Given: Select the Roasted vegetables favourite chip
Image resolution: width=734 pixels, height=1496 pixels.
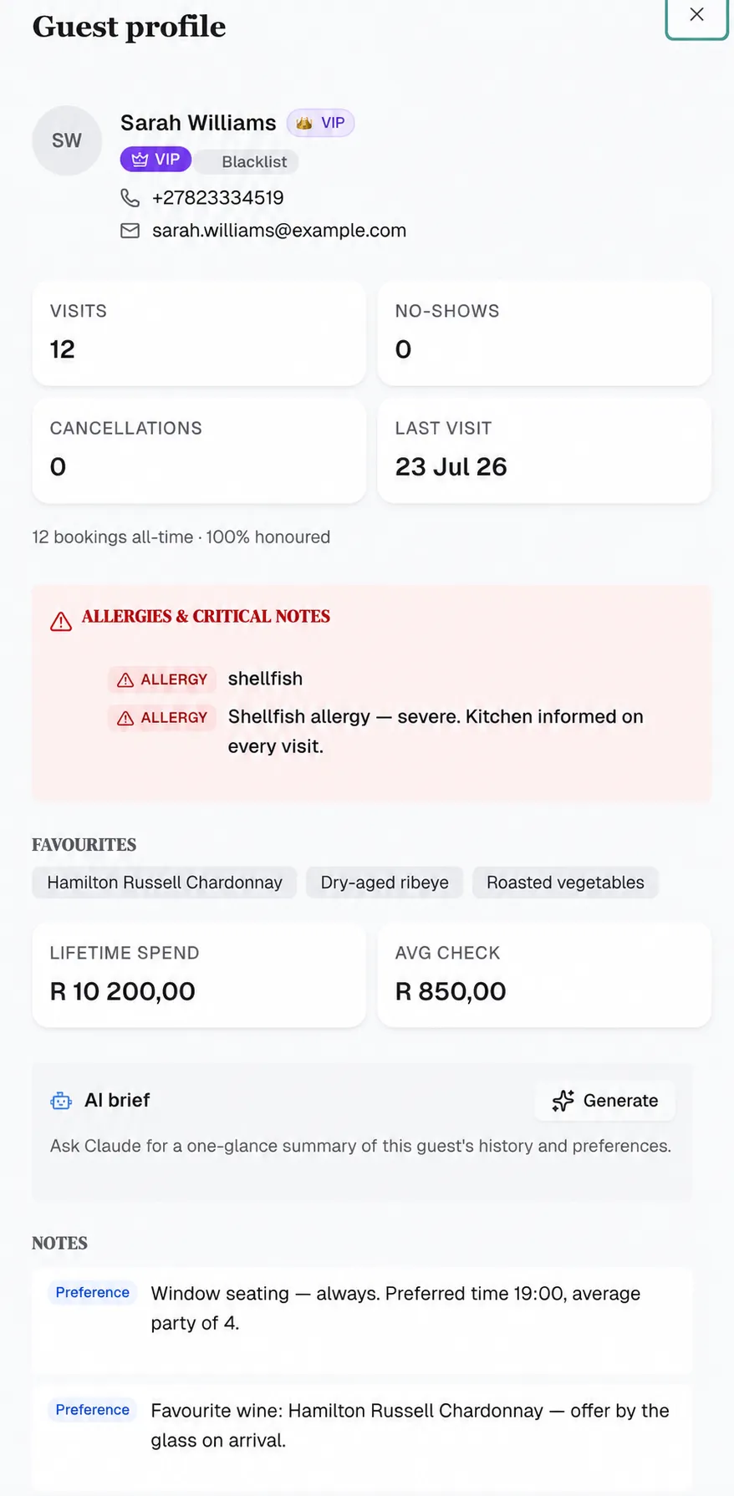Looking at the screenshot, I should pos(565,883).
